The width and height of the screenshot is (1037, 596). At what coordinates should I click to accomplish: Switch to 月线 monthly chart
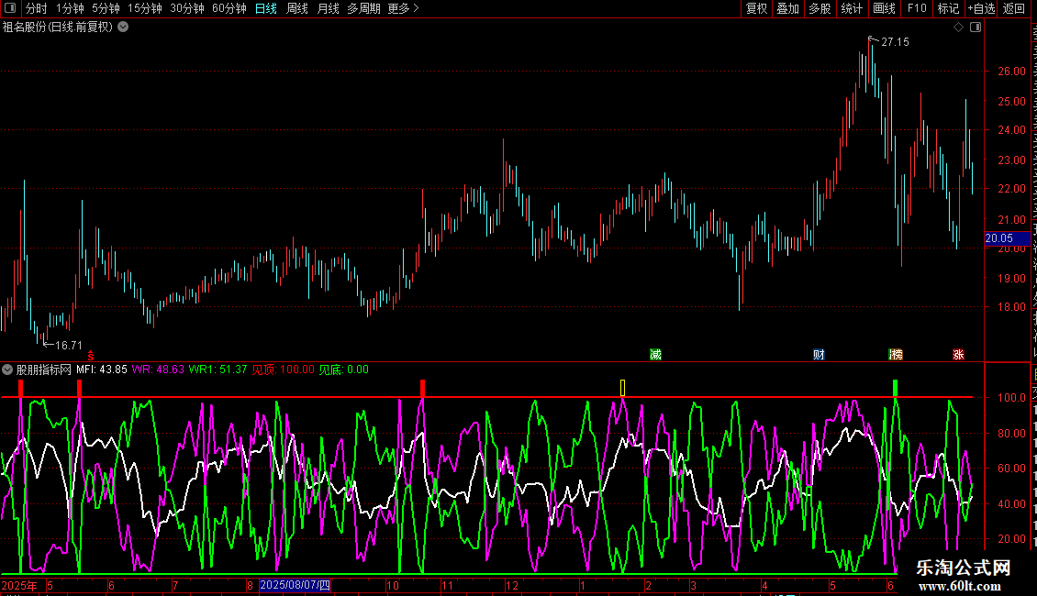pos(328,8)
